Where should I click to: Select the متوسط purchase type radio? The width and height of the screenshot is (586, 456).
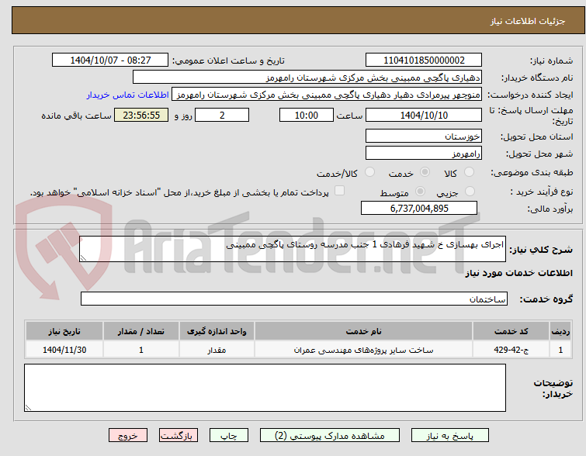(x=420, y=192)
